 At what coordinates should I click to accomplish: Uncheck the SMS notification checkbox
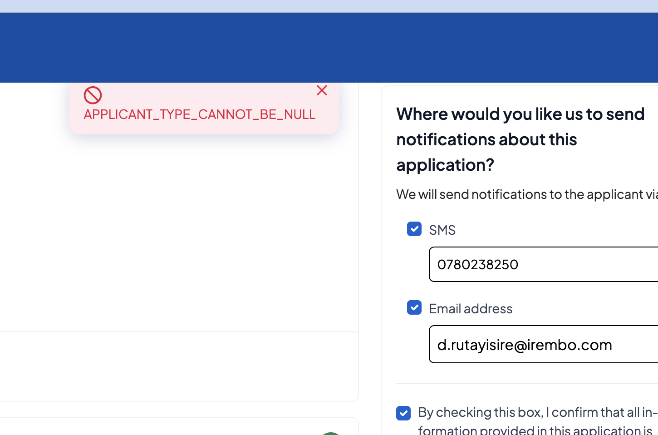click(414, 229)
